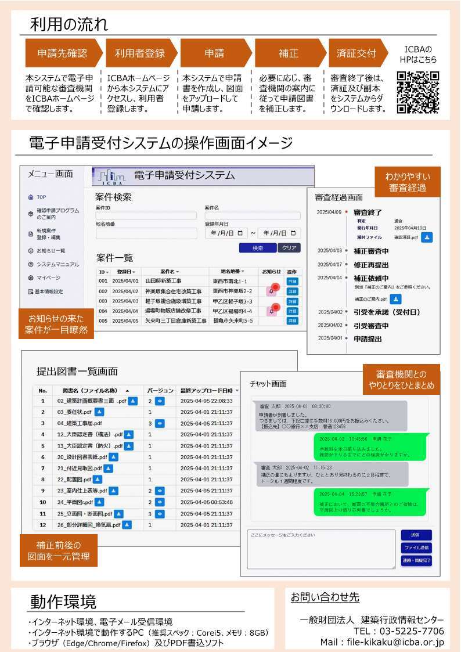The width and height of the screenshot is (461, 652).
Task: Click the 申請提出 entry in review progress
Action: pyautogui.click(x=368, y=339)
